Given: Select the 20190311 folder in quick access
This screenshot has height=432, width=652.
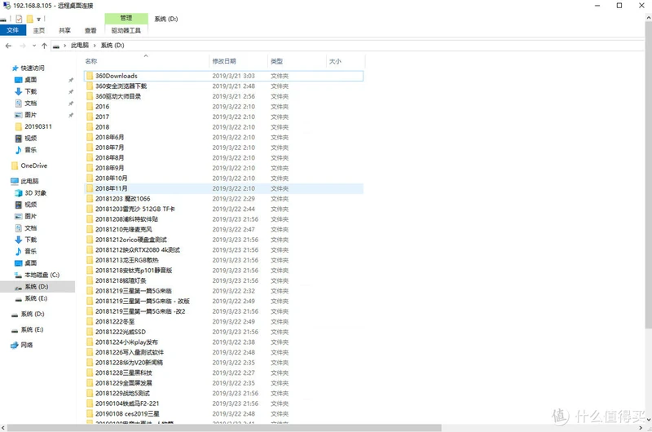Looking at the screenshot, I should (37, 127).
